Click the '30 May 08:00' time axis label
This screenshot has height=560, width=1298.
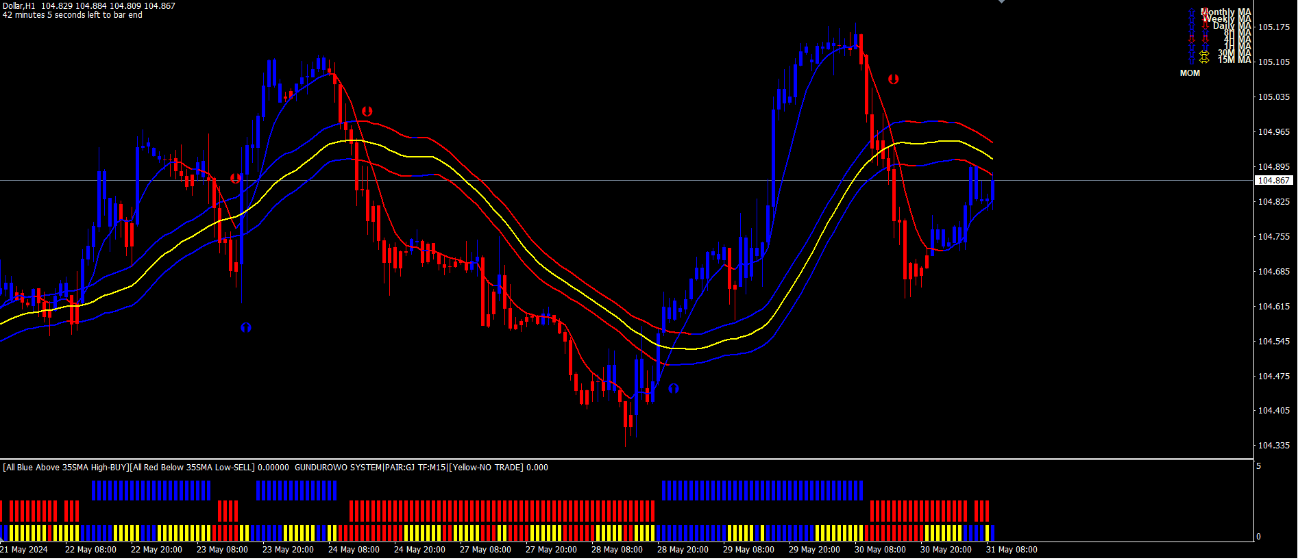tap(880, 550)
